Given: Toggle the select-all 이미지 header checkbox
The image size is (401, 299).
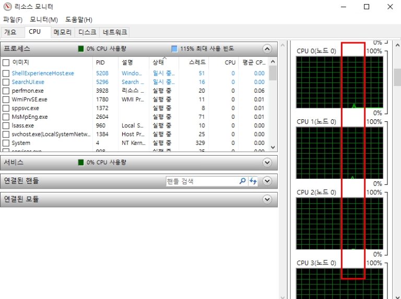Looking at the screenshot, I should tap(6, 63).
